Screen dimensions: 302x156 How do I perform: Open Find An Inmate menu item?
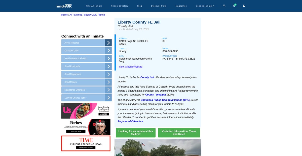[94, 6]
